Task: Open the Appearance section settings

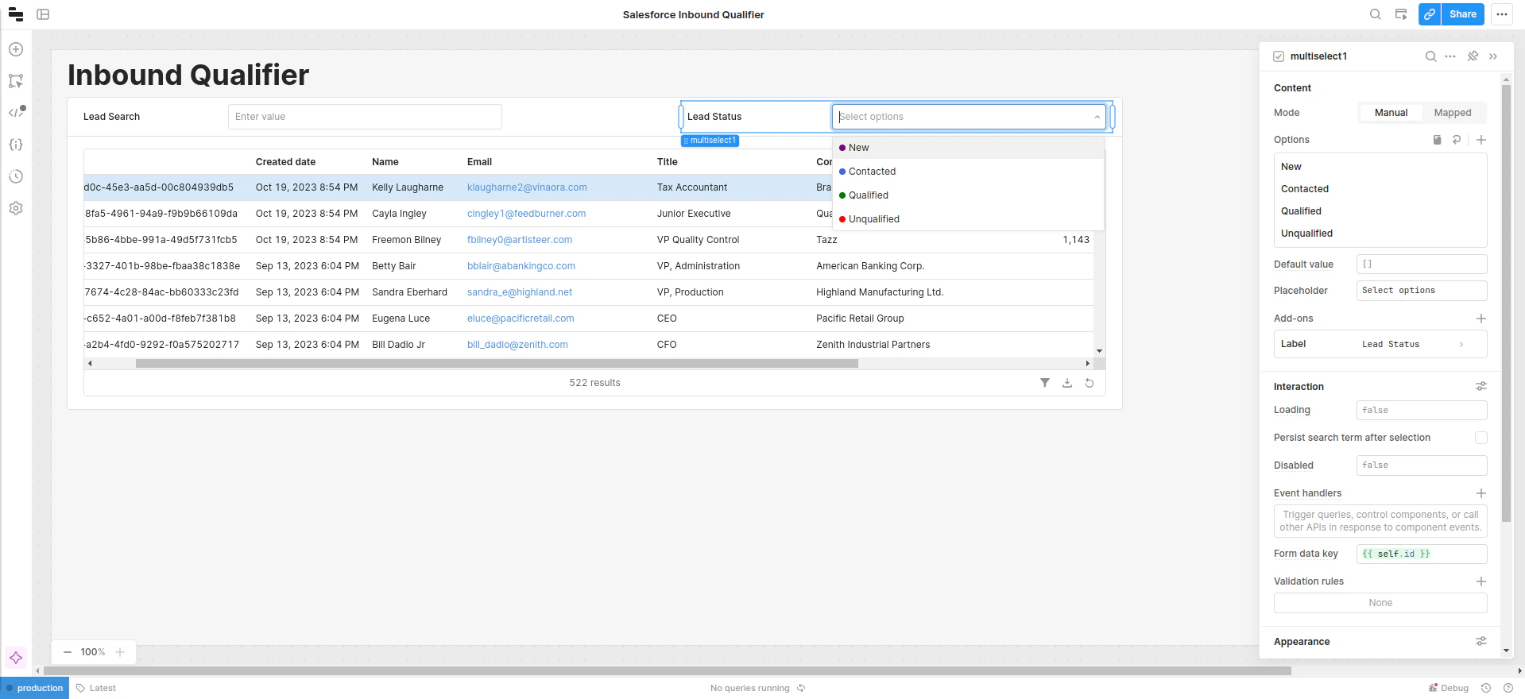Action: [1481, 642]
